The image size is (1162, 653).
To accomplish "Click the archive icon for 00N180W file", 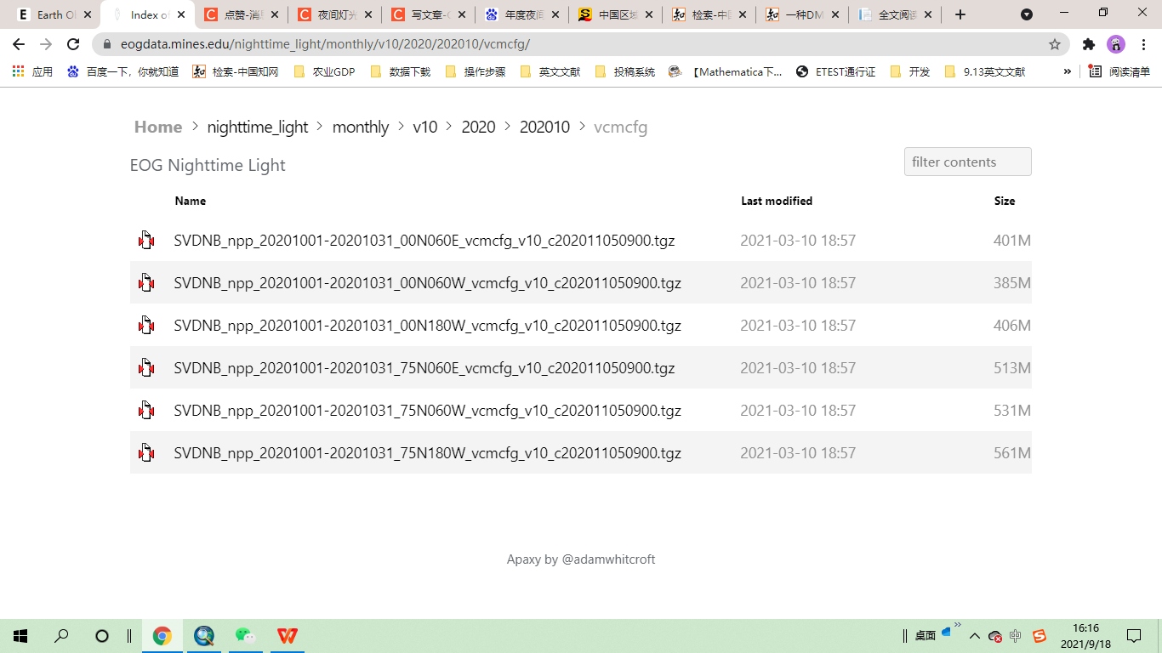I will tap(146, 326).
